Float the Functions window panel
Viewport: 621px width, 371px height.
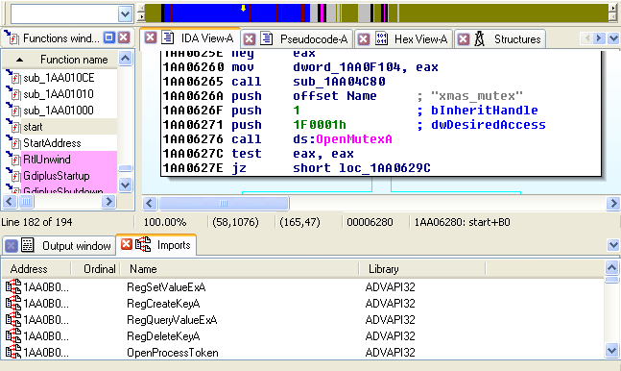point(108,37)
